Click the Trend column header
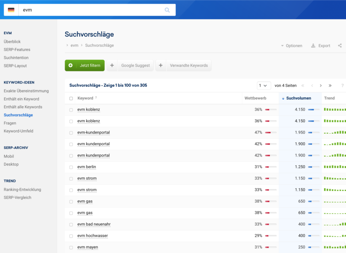Screen dimensions: 346x253 click(329, 98)
